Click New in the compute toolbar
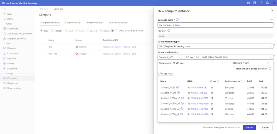 [x=44, y=31]
